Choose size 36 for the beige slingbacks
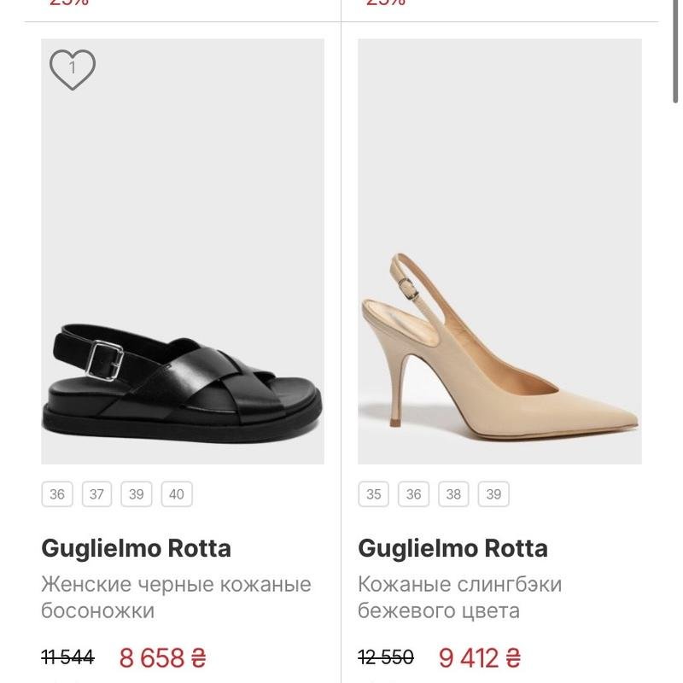 [414, 494]
